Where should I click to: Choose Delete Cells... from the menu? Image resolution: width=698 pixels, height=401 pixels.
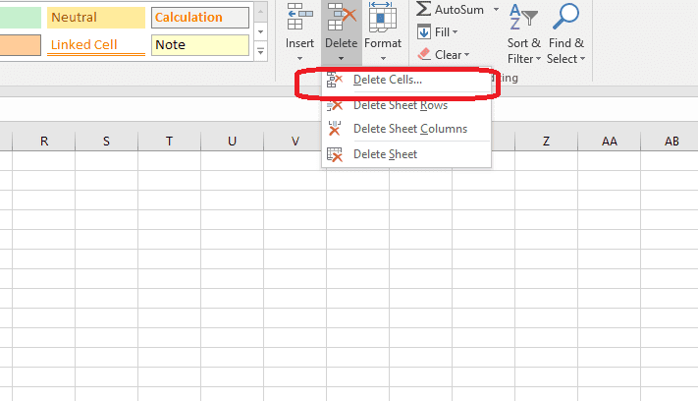coord(387,80)
